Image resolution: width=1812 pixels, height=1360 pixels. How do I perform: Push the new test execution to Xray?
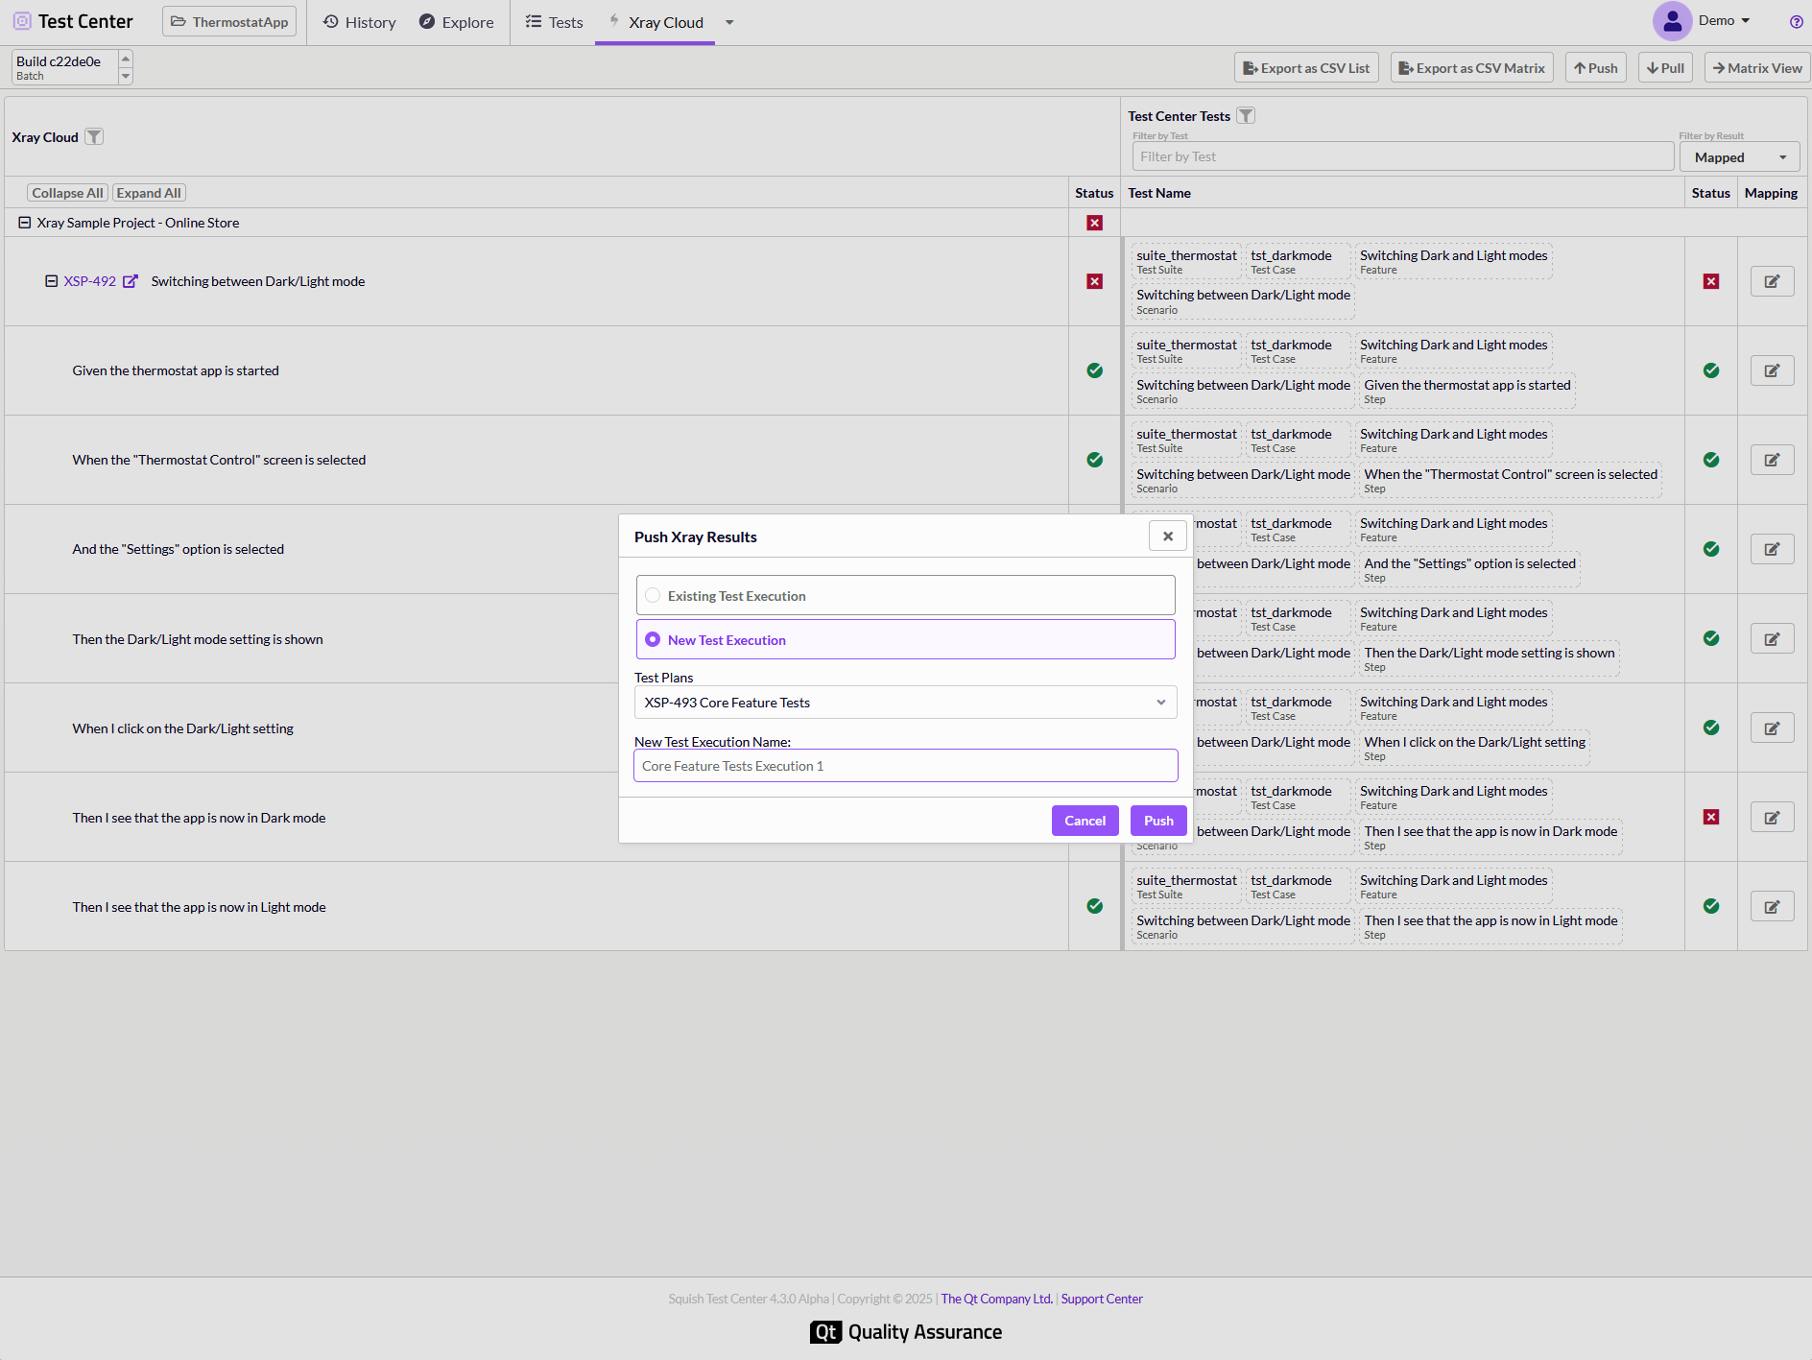point(1157,821)
